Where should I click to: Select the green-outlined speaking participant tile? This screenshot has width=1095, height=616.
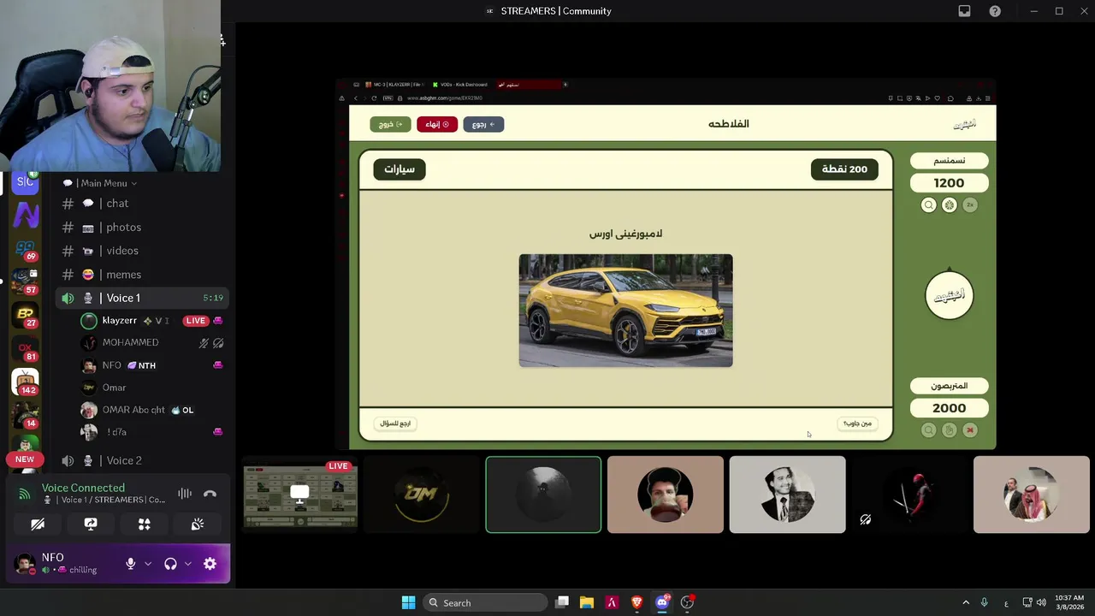click(x=543, y=495)
